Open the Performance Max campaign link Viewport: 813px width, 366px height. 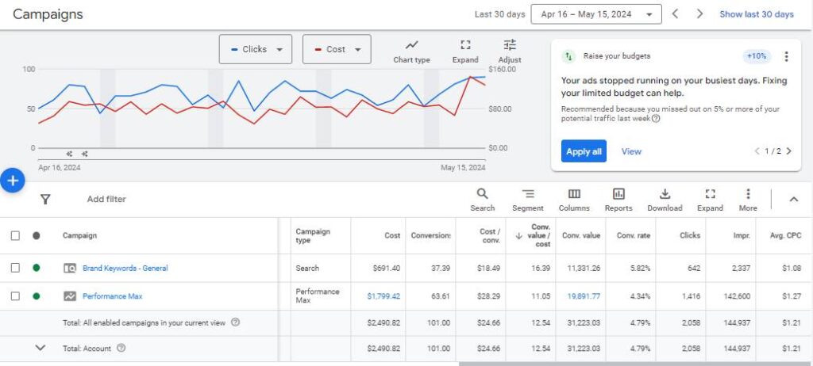click(x=112, y=296)
